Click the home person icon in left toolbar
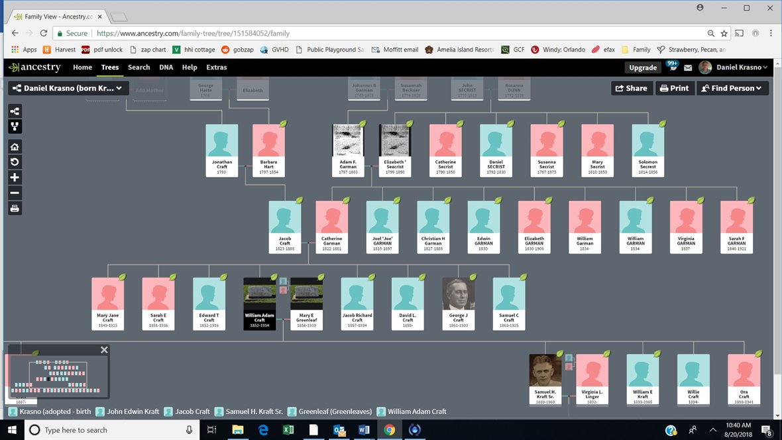The height and width of the screenshot is (440, 782). pos(15,147)
